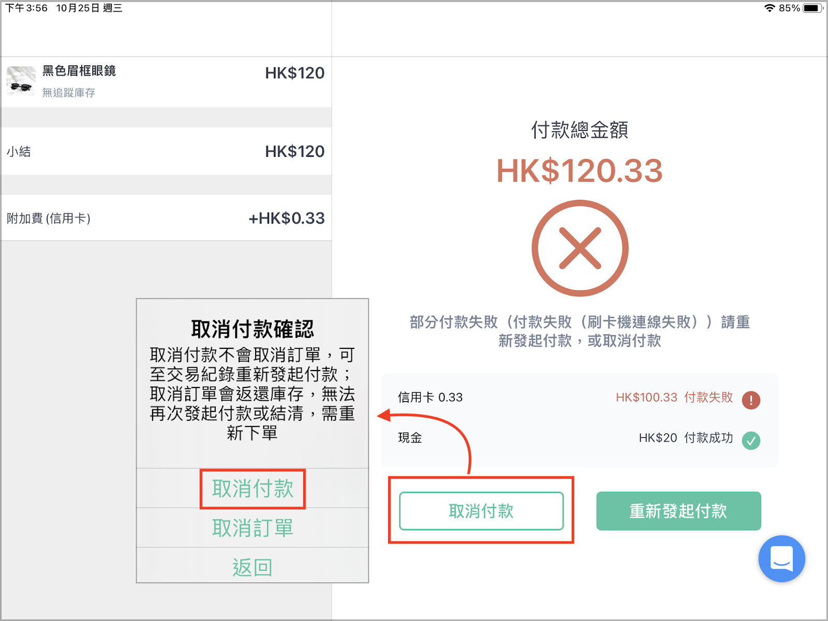Click the 85% battery percentage
This screenshot has height=621, width=828.
coord(789,8)
